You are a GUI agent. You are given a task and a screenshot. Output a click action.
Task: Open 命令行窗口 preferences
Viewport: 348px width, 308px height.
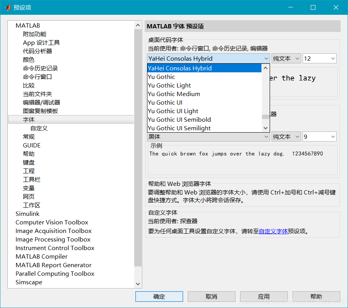click(37, 77)
